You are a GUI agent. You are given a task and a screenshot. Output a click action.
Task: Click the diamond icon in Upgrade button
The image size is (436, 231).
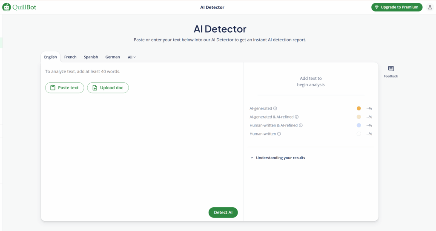[377, 7]
